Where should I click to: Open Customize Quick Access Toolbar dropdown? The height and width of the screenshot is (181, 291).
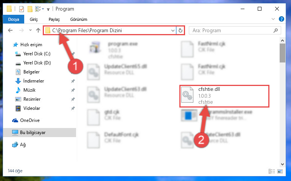[48, 9]
